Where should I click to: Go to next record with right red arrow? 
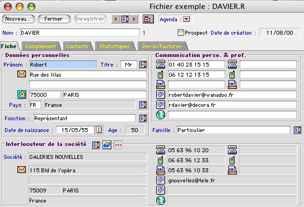coord(134,19)
